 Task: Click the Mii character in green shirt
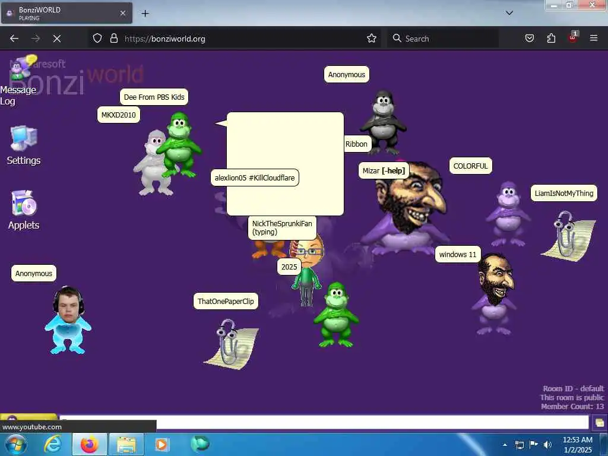(x=307, y=271)
